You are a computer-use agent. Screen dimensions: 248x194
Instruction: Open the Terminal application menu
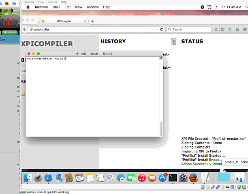tap(41, 7)
